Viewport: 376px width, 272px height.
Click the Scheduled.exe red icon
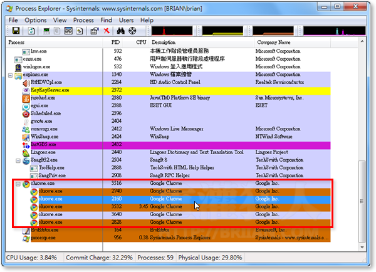(26, 114)
